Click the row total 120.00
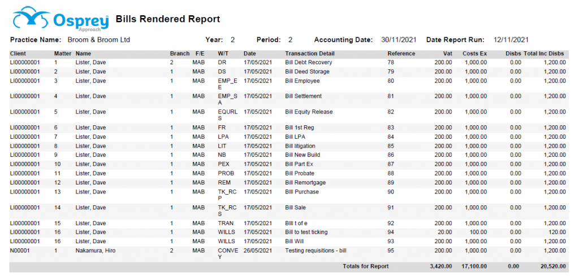579x277 pixels. click(x=557, y=232)
